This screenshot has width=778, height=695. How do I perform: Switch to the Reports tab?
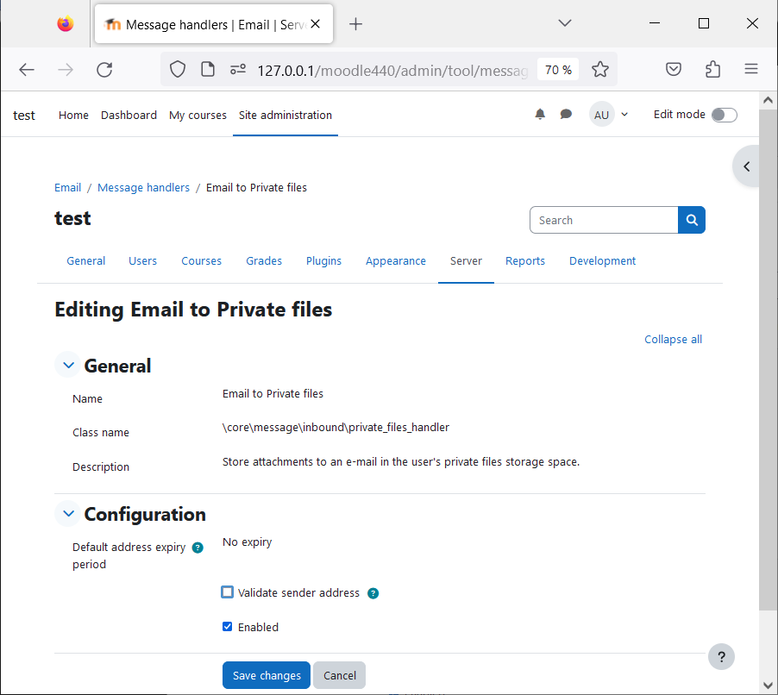click(x=525, y=261)
